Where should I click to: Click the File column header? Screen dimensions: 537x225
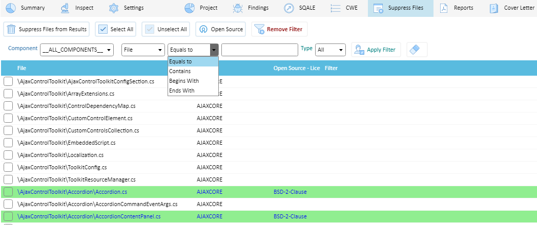click(x=22, y=69)
